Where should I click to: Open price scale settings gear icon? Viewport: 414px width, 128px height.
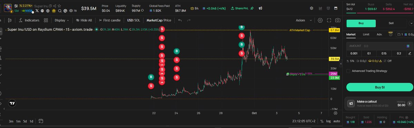click(x=336, y=113)
